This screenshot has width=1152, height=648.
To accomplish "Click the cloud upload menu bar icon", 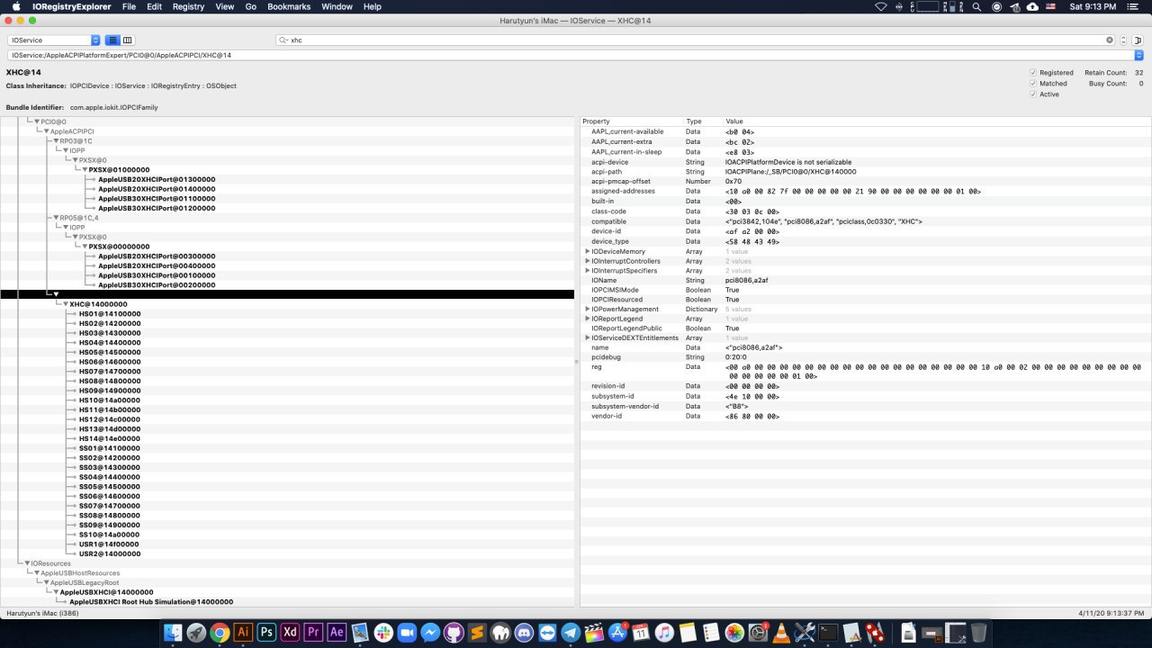I will click(x=1032, y=6).
